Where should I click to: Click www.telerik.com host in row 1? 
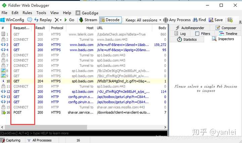[x=81, y=34]
